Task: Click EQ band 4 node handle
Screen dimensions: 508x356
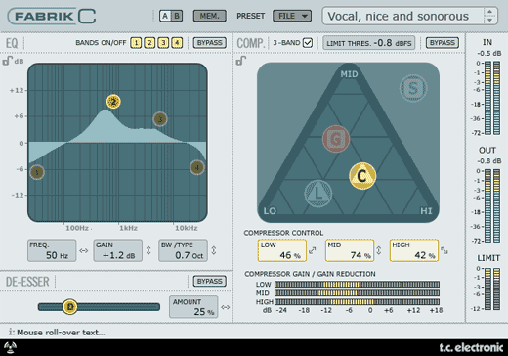Action: tap(196, 167)
